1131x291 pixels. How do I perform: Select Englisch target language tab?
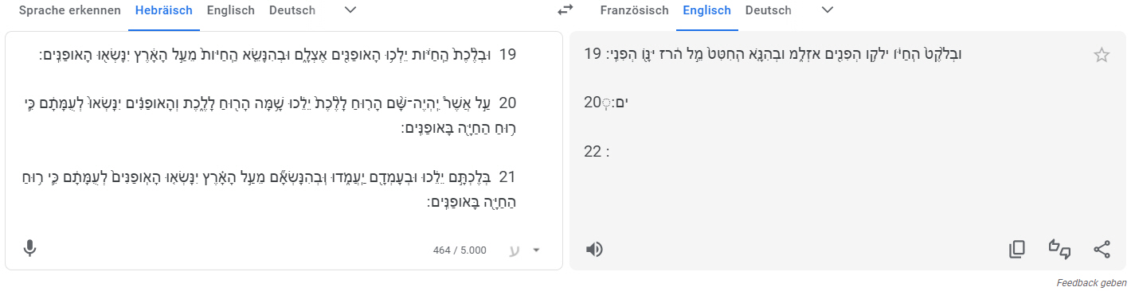(x=706, y=10)
